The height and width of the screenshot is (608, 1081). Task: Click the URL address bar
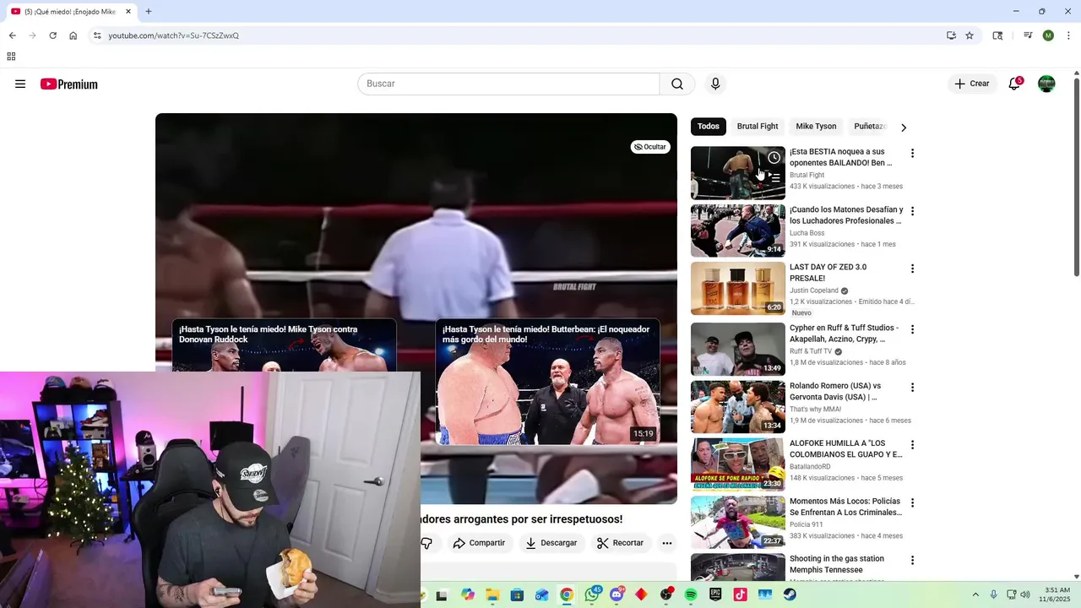(515, 35)
